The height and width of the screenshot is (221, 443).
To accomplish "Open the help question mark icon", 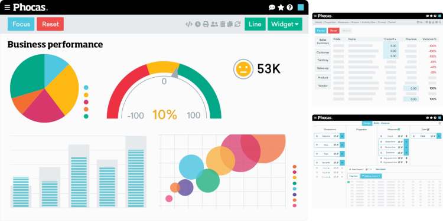I will [290, 7].
